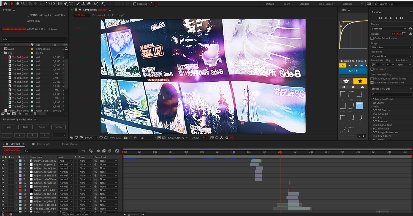Switch to the Pre-comp 3 timeline tab
Image resolution: width=413 pixels, height=216 pixels.
[x=43, y=144]
